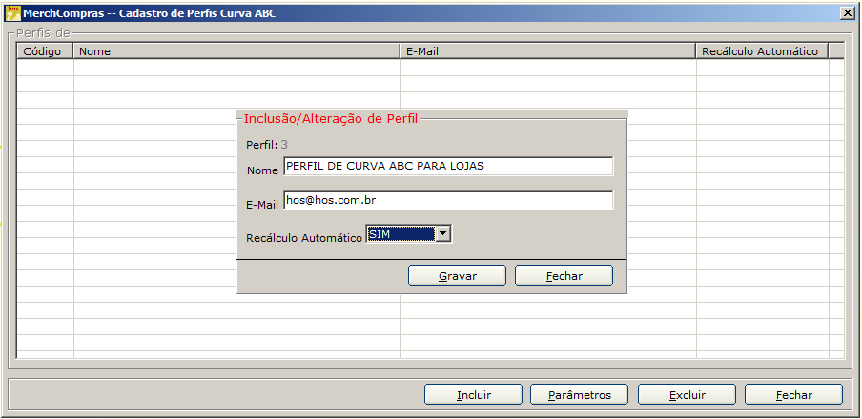Focus the Nome text field
Screen dimensions: 862x419
[448, 167]
